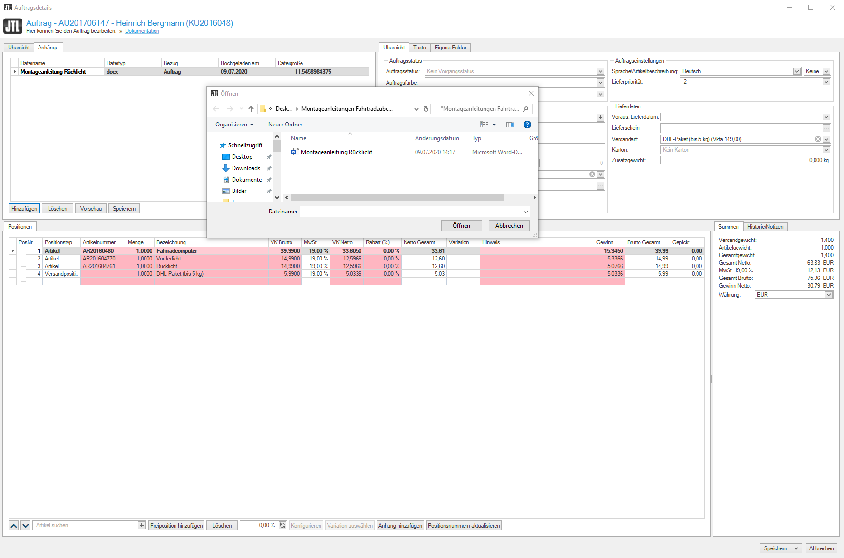Screen dimensions: 844x558
Task: Open the Historie/Notizen tab
Action: [x=765, y=227]
